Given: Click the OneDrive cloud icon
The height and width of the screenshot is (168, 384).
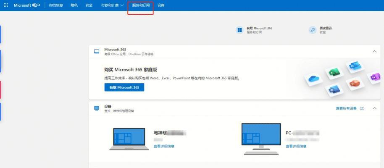Looking at the screenshot, I should point(313,79).
